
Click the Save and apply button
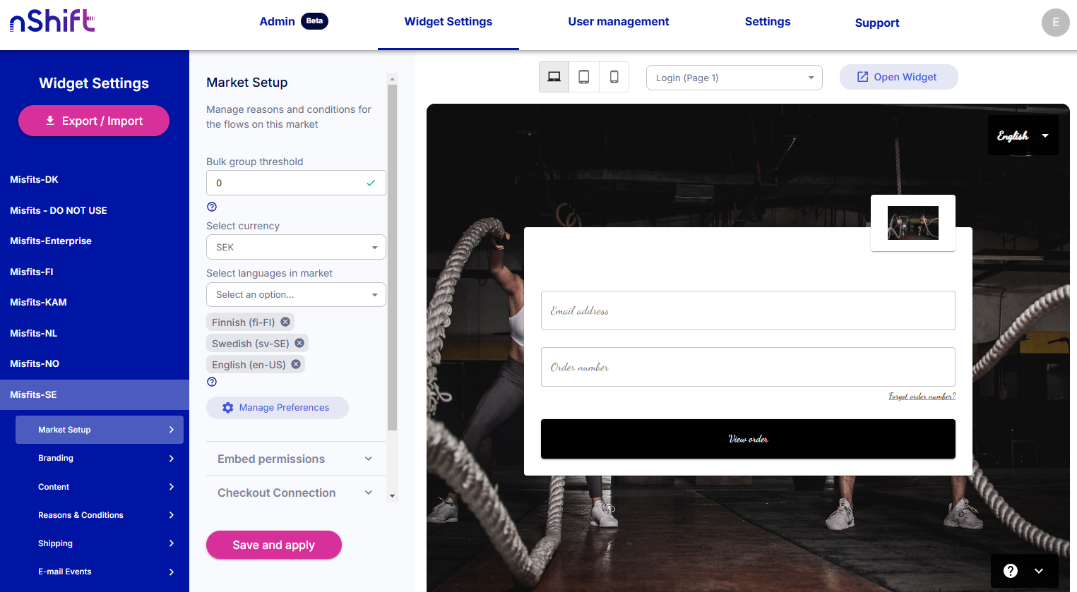click(x=273, y=545)
